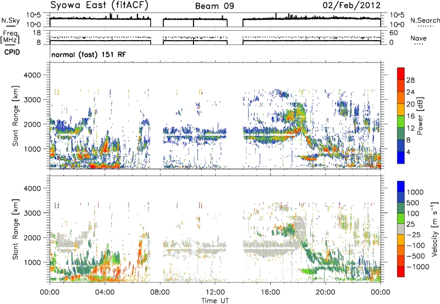Click the '12' label on Power scale

(x=410, y=128)
